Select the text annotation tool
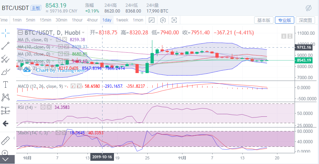 (x=5, y=85)
